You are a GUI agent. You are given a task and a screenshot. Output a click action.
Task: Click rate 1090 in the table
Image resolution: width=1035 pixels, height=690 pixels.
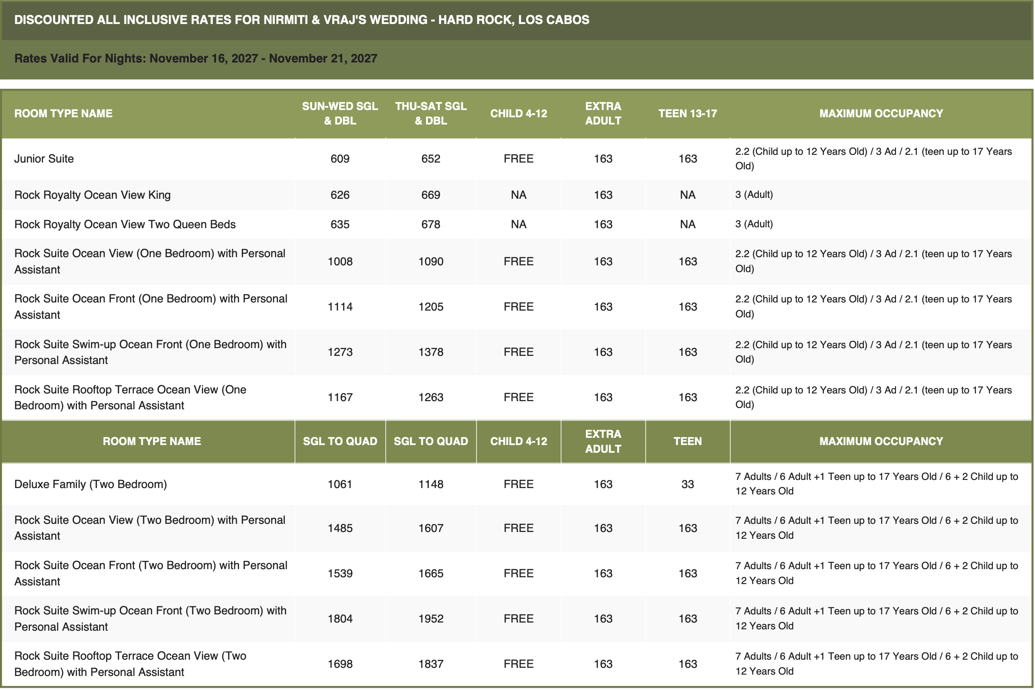[431, 261]
